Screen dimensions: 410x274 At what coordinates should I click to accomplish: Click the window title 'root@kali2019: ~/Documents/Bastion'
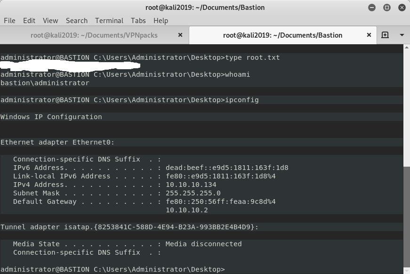point(205,8)
